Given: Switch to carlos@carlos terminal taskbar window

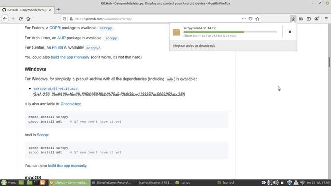Looking at the screenshot, I should (x=154, y=182).
